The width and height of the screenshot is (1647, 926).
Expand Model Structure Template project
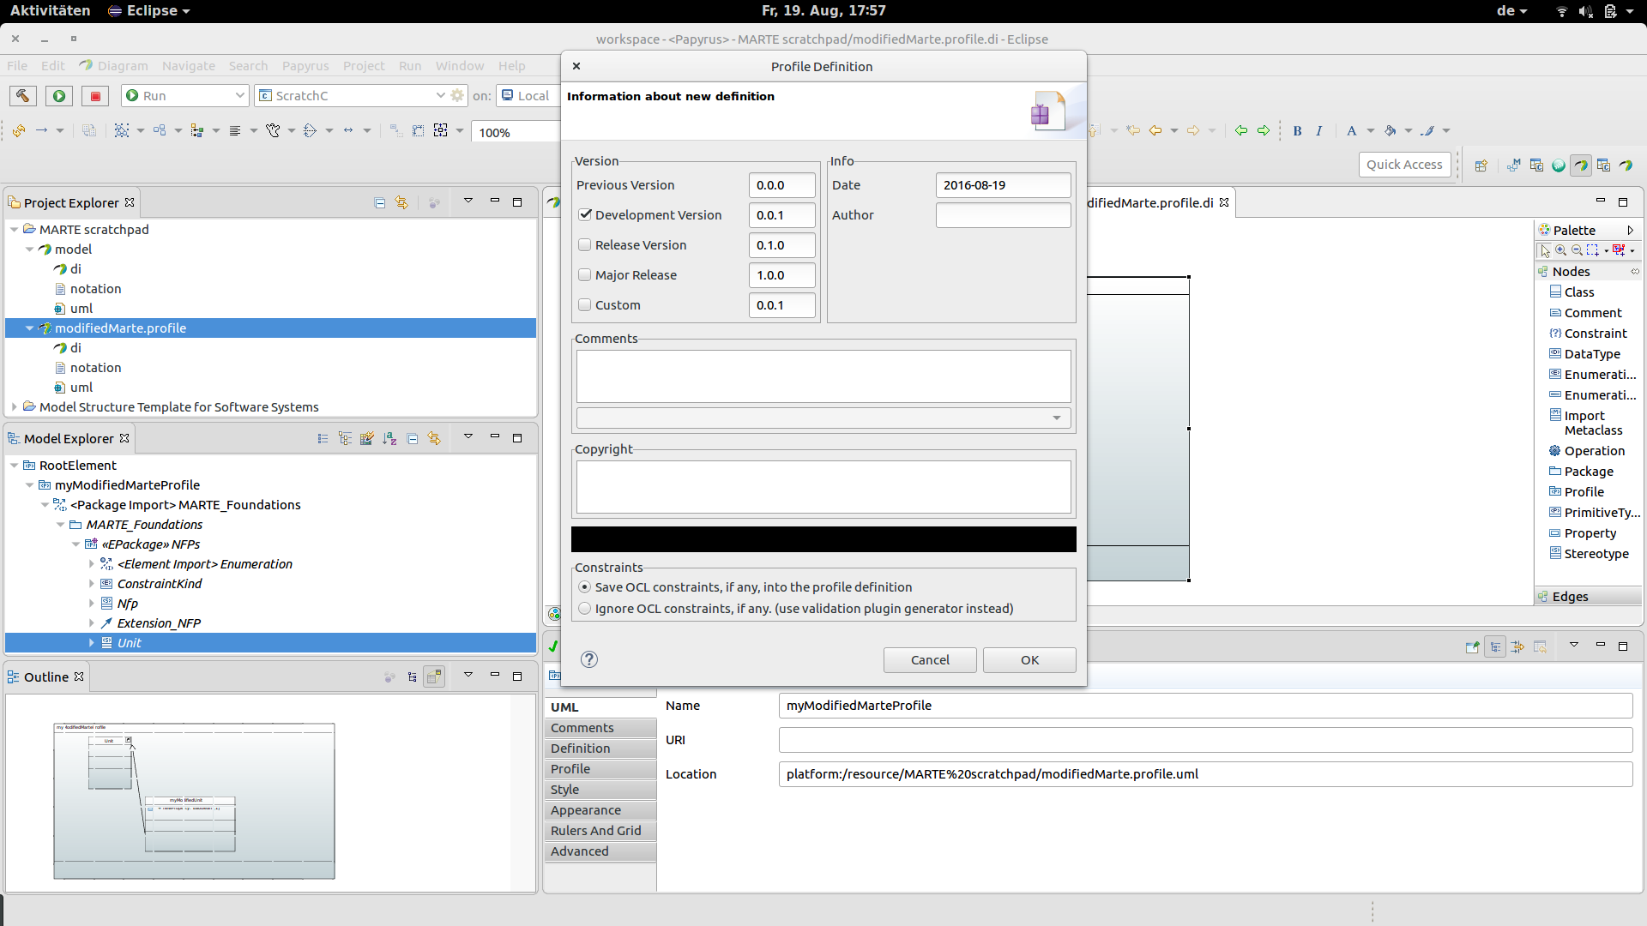[x=15, y=407]
